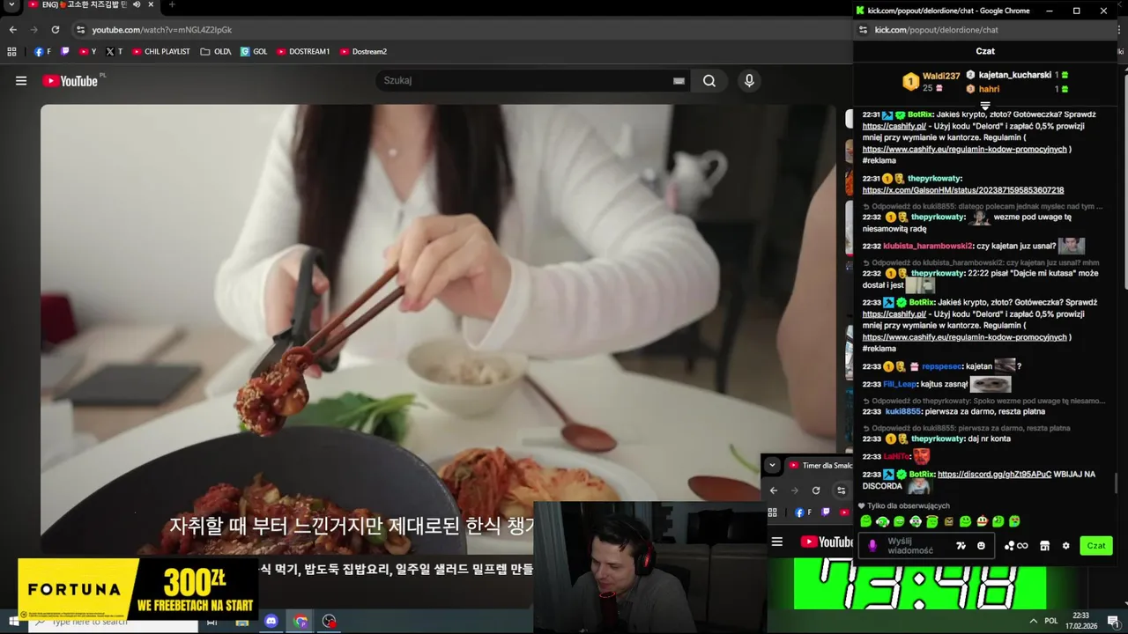Click username LaHiTo in chat
The image size is (1128, 634).
896,456
